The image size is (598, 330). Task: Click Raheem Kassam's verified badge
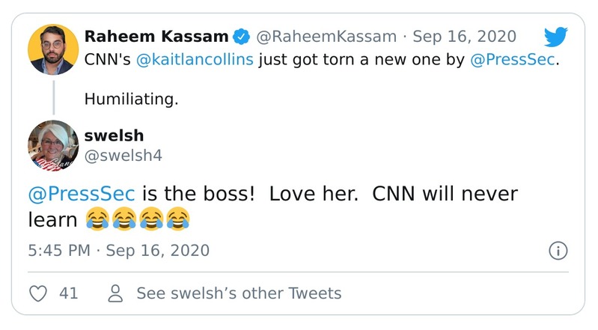pyautogui.click(x=242, y=36)
